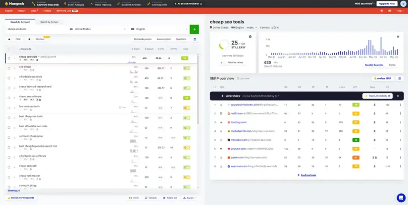Tick checkbox for affordable seo tools keyword

tap(9, 78)
